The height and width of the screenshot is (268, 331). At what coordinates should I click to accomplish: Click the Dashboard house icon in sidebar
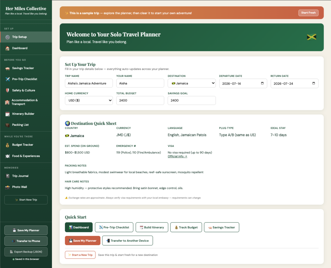7,48
